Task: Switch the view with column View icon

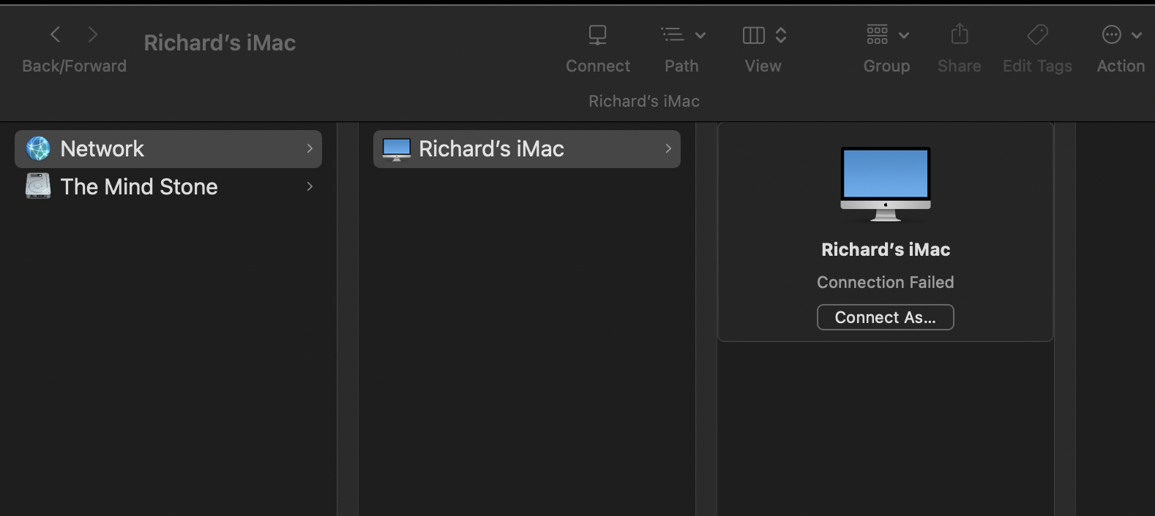Action: tap(754, 35)
